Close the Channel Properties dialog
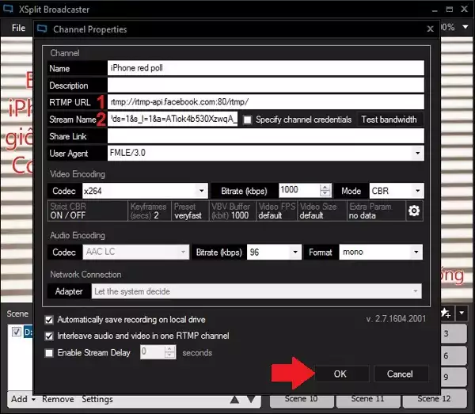475x414 pixels. (430, 28)
